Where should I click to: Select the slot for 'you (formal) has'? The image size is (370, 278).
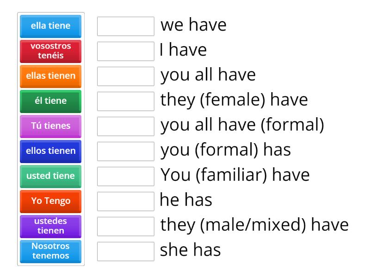click(126, 152)
